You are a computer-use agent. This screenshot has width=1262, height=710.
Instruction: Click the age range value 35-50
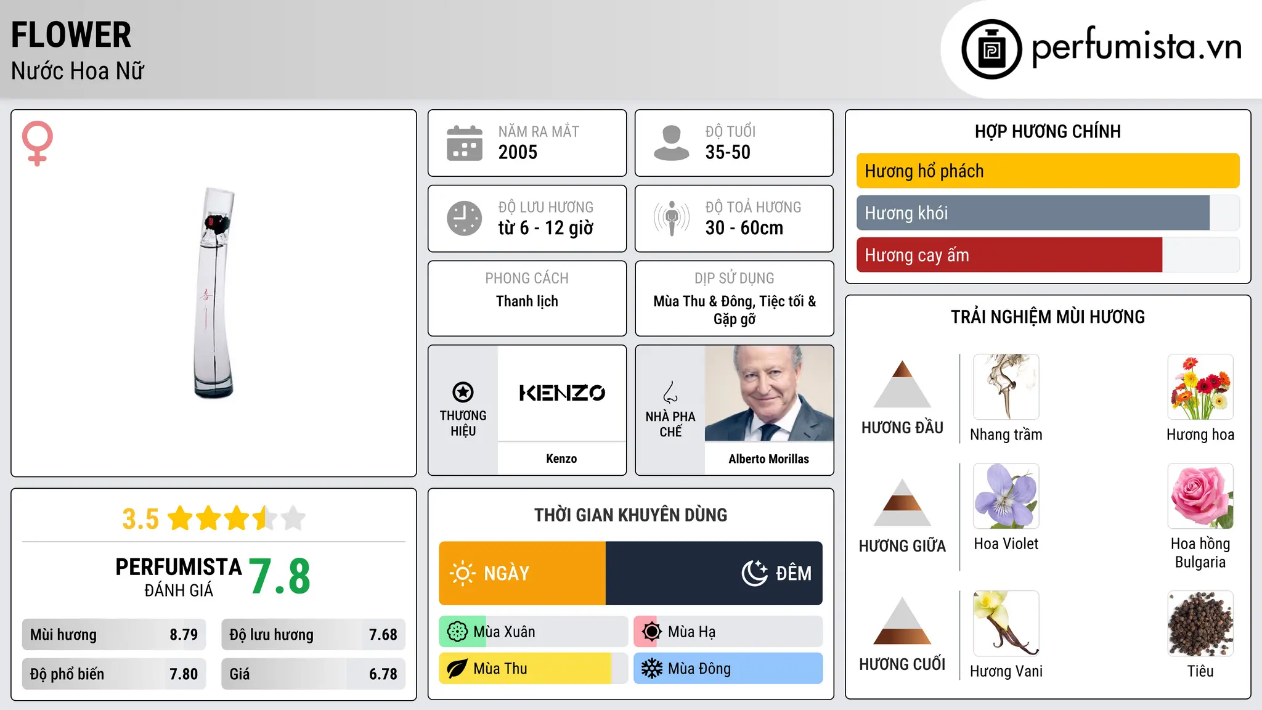click(728, 152)
